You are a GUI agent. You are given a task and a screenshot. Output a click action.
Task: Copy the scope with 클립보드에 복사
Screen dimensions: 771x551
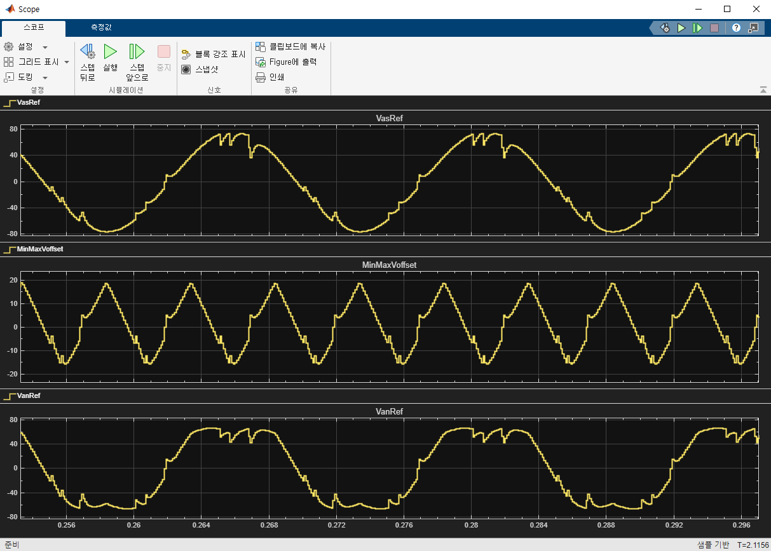(x=290, y=47)
